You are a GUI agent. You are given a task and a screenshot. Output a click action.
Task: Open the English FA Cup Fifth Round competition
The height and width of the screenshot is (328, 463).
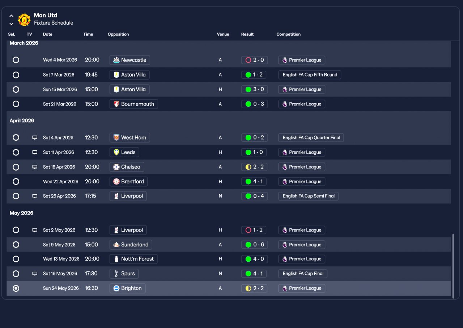tap(310, 75)
